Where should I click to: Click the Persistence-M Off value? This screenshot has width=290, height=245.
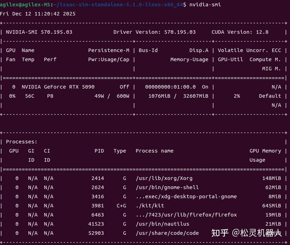coord(125,87)
